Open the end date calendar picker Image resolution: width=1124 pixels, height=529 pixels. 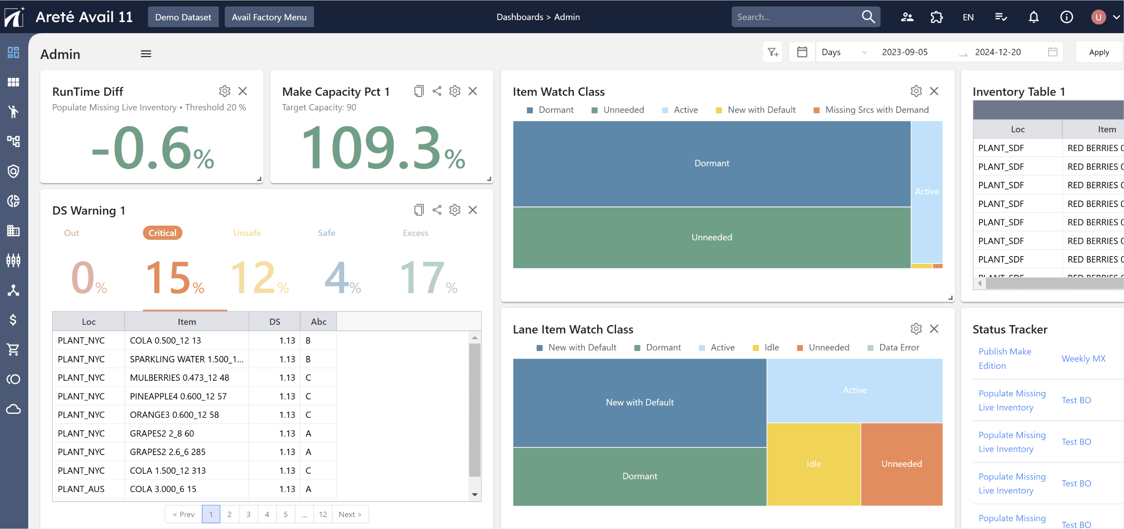point(1052,51)
